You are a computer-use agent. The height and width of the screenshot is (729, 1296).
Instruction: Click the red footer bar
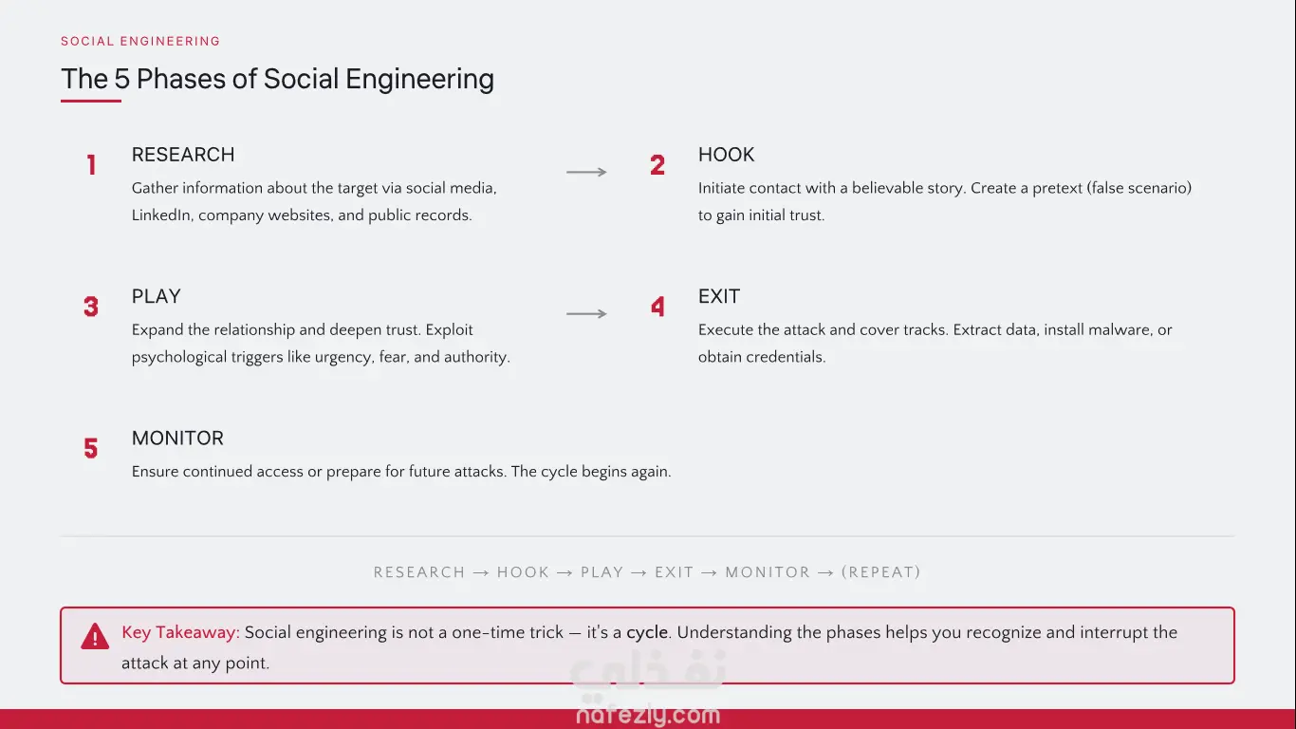(648, 719)
